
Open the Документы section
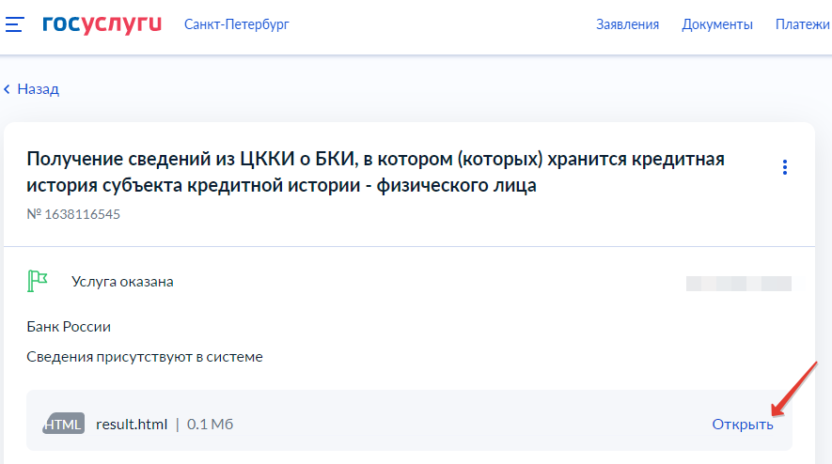(x=717, y=24)
